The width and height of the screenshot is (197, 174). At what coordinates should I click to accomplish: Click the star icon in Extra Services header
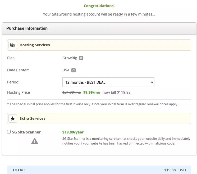click(13, 118)
